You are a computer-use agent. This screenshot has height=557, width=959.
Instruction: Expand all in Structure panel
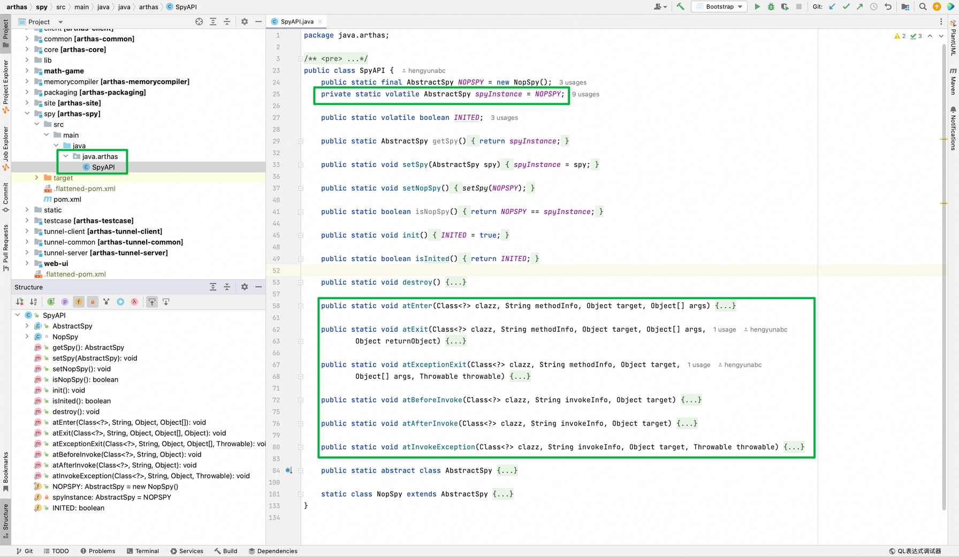tap(213, 287)
